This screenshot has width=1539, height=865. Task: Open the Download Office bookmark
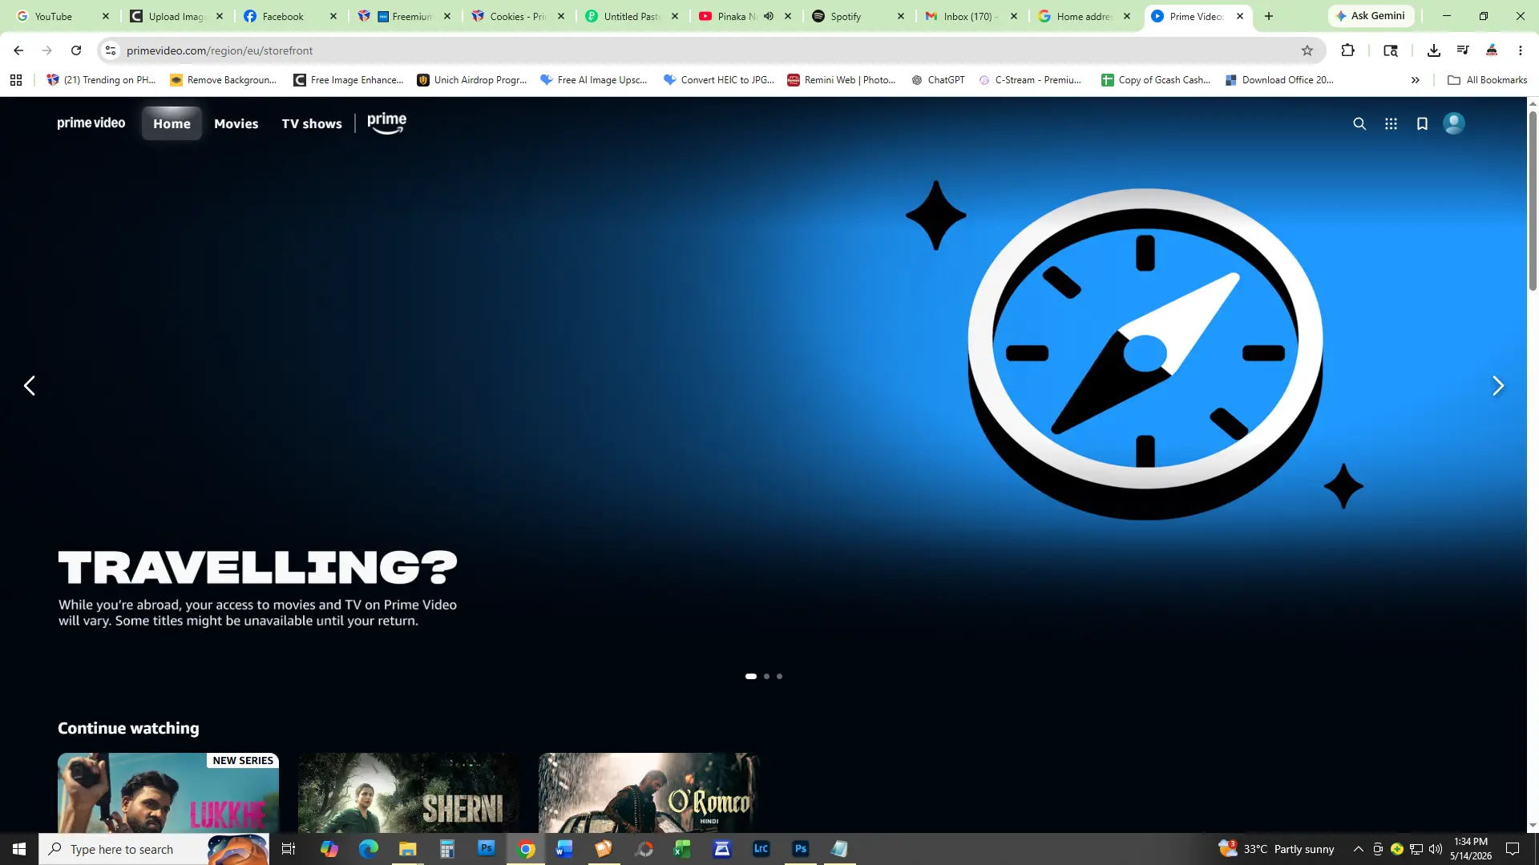coord(1279,80)
